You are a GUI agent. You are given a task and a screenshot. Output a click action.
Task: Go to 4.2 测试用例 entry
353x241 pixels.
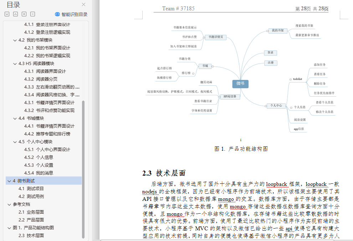tap(31, 197)
